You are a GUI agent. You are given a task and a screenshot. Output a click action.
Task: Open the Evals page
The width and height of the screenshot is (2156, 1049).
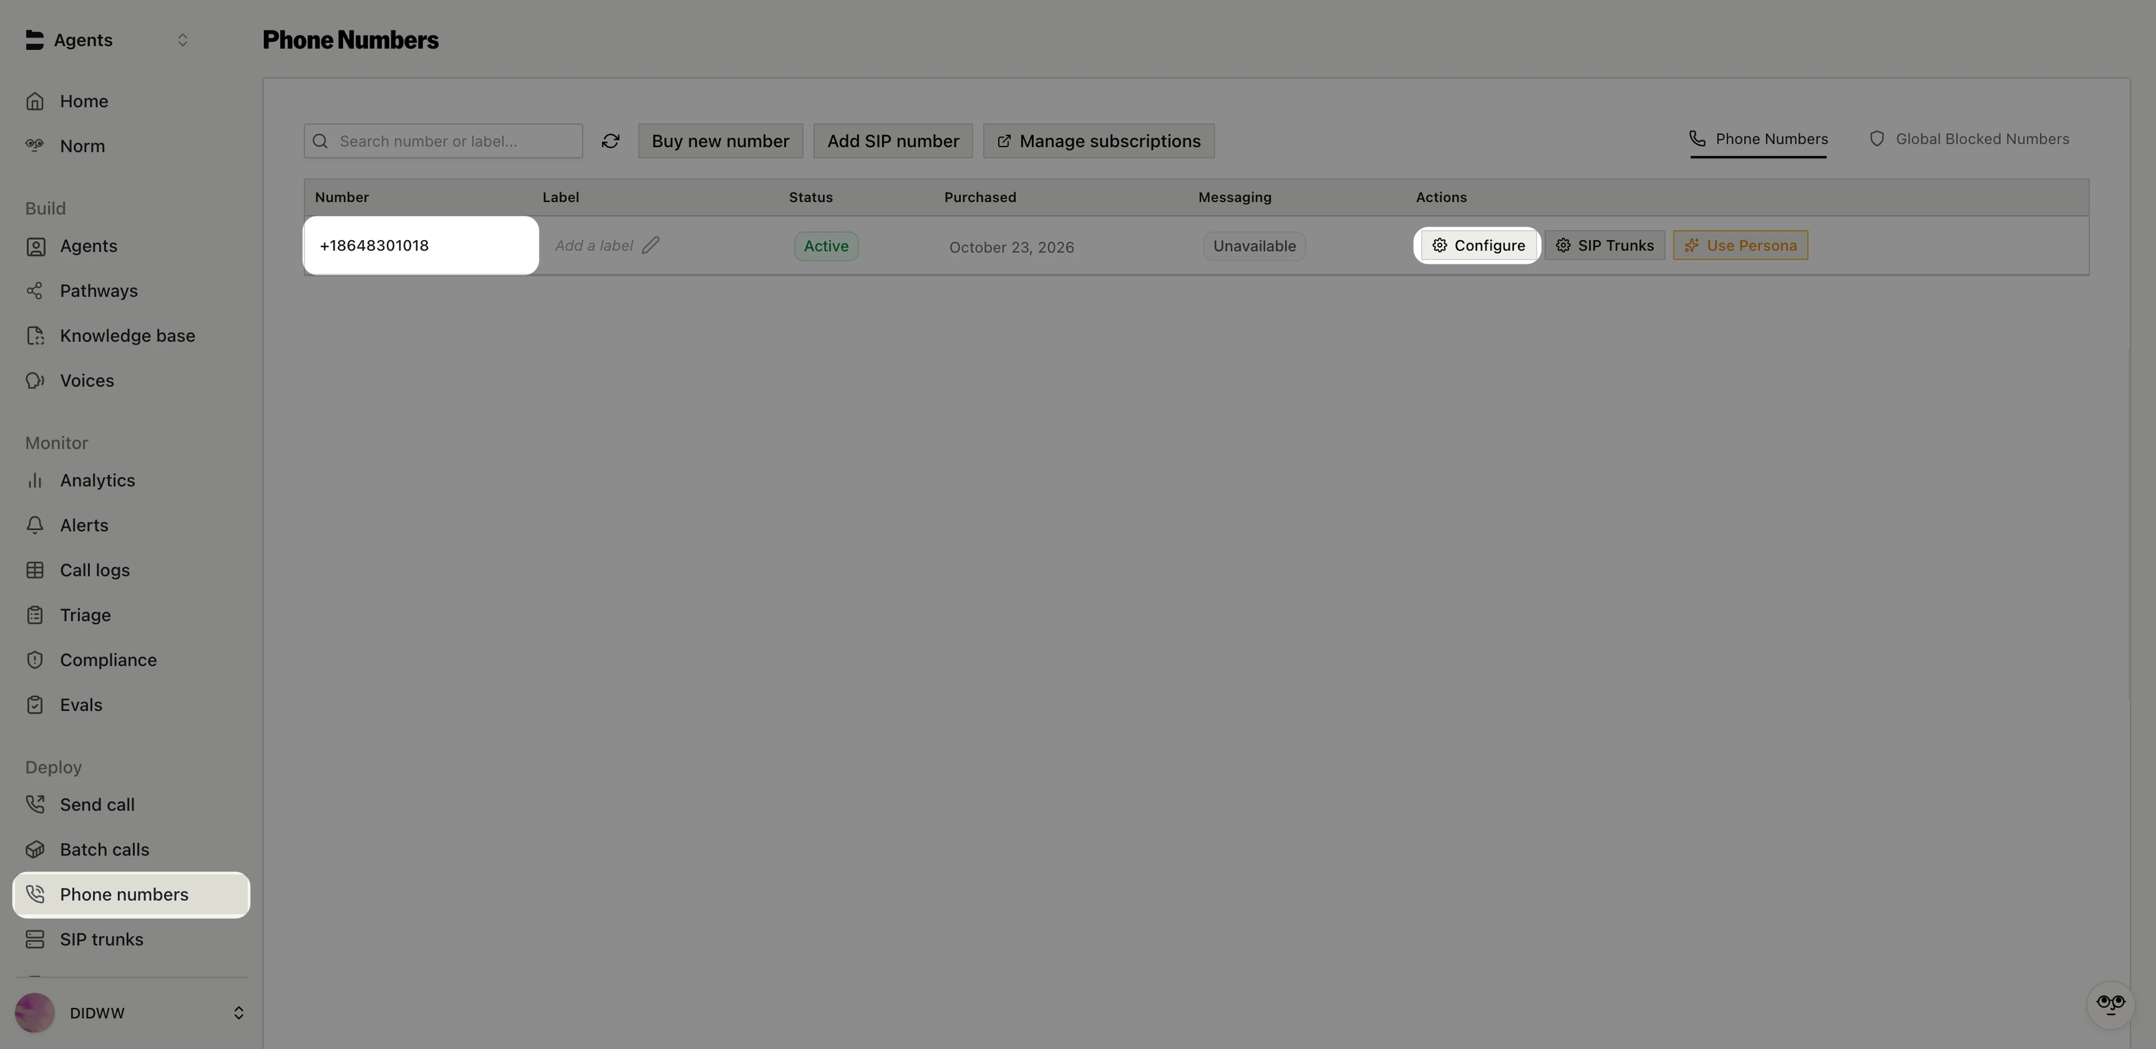[131, 705]
